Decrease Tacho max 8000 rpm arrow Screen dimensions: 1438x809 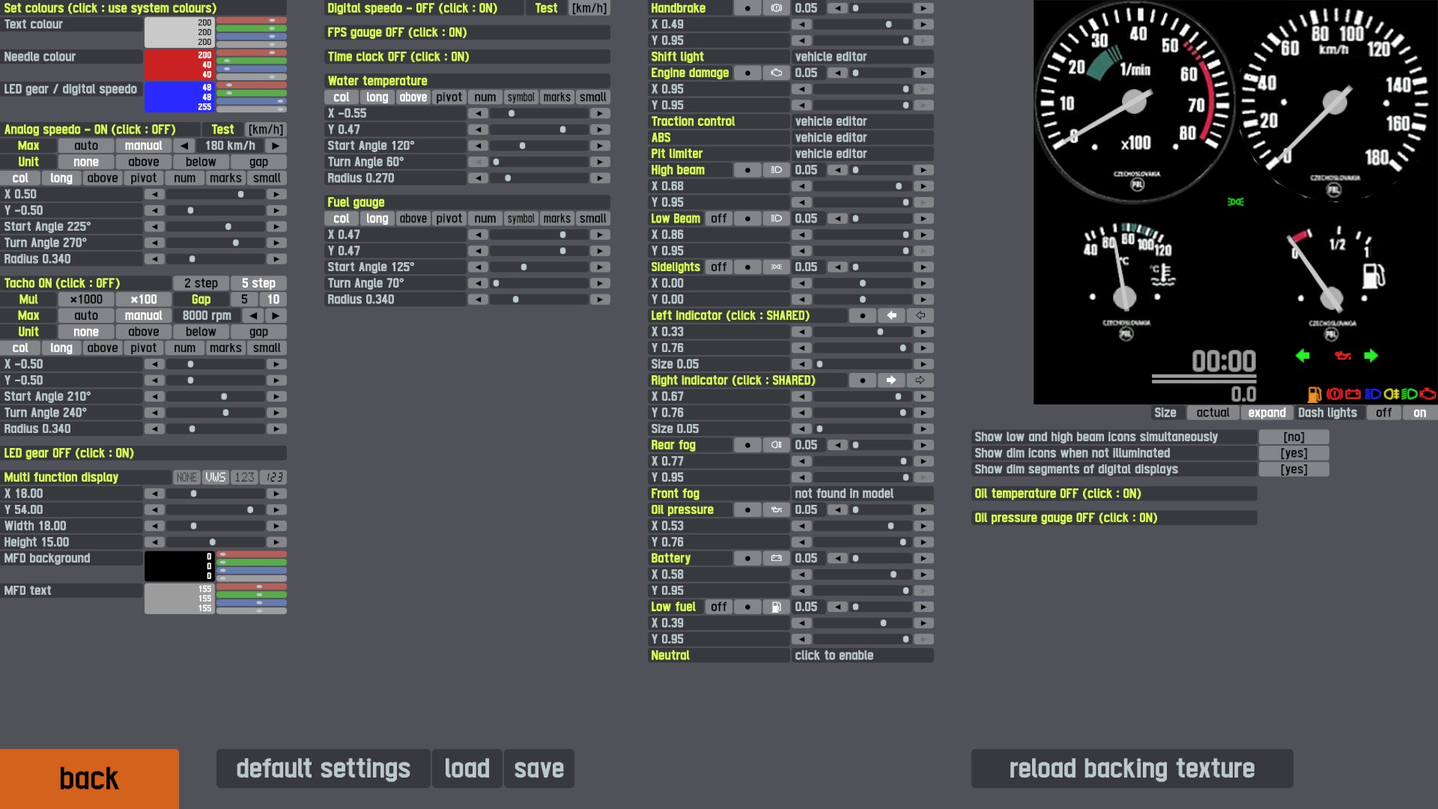(x=254, y=316)
